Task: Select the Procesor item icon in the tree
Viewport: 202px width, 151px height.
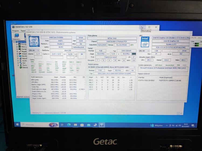Action: (19, 44)
